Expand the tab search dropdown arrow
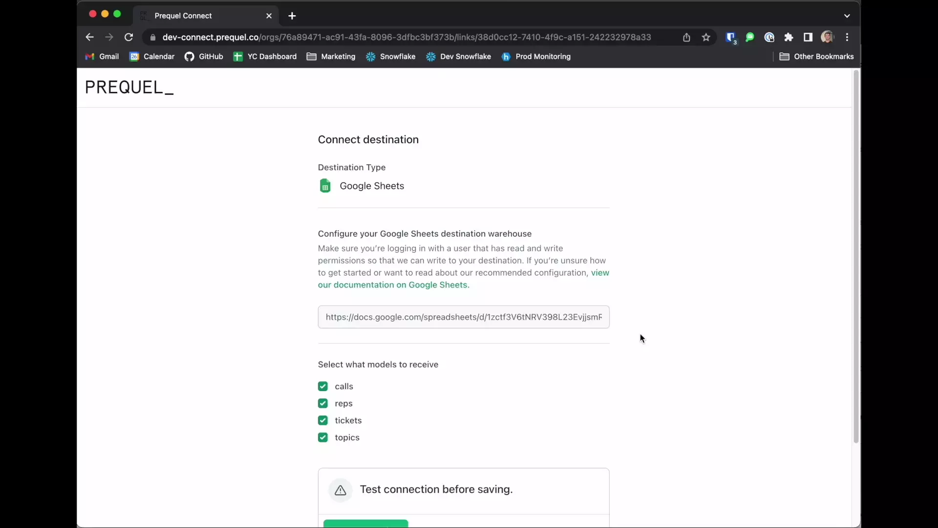The image size is (938, 528). click(847, 16)
